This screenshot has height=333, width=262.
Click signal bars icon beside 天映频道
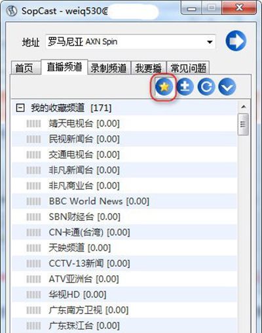point(33,248)
